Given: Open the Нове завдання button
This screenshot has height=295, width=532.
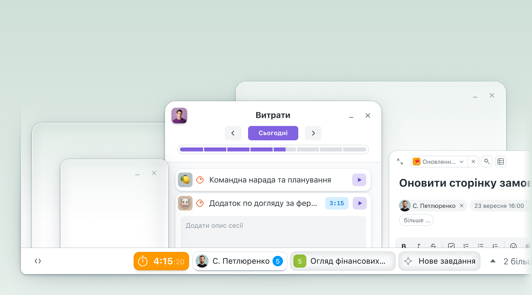Looking at the screenshot, I should coord(439,261).
